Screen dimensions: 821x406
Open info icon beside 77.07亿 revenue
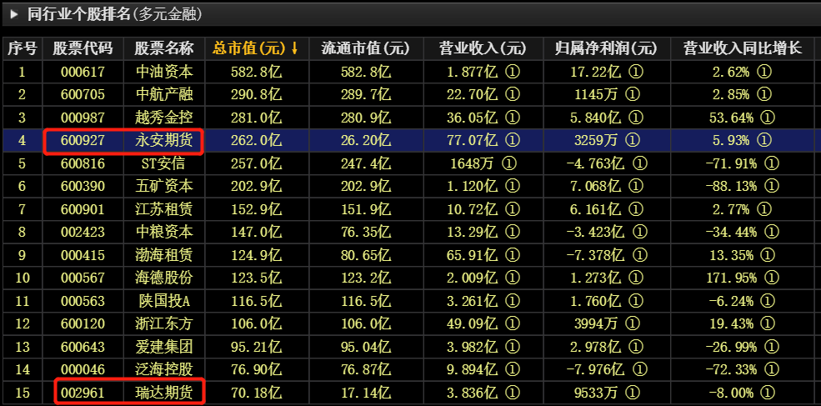tap(513, 140)
